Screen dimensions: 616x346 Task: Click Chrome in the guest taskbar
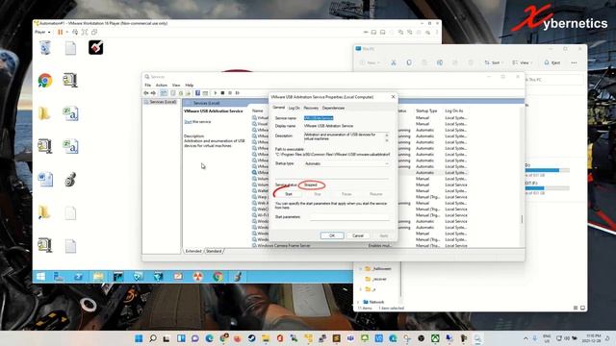(218, 277)
